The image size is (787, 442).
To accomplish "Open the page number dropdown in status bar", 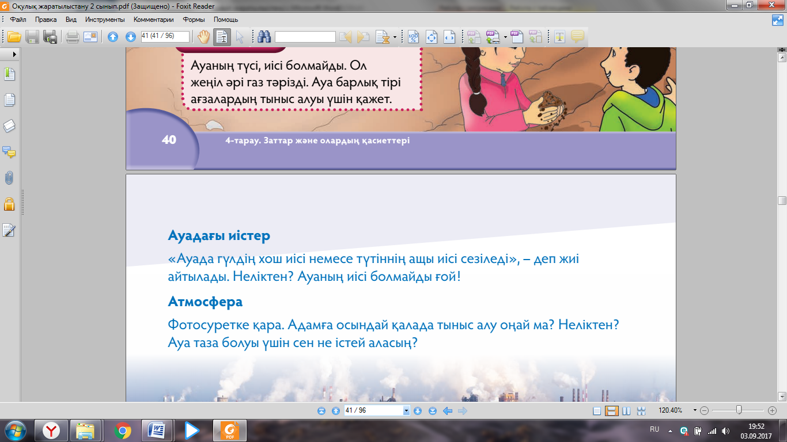I will (406, 411).
